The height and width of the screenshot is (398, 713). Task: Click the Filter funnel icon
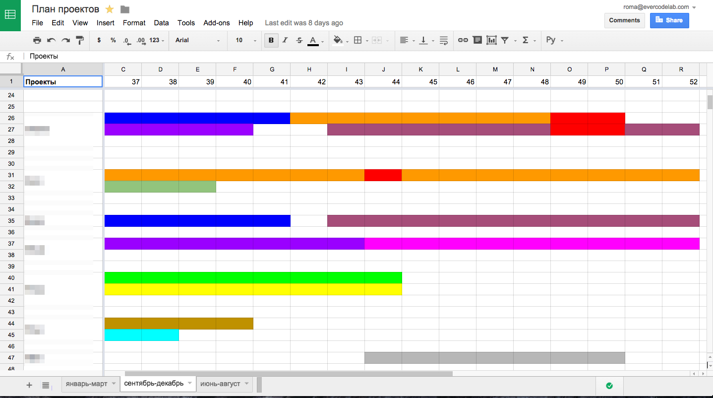tap(505, 40)
